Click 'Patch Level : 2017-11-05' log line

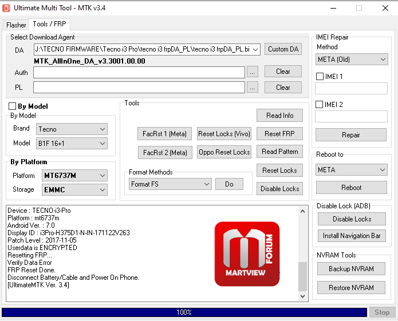click(42, 240)
